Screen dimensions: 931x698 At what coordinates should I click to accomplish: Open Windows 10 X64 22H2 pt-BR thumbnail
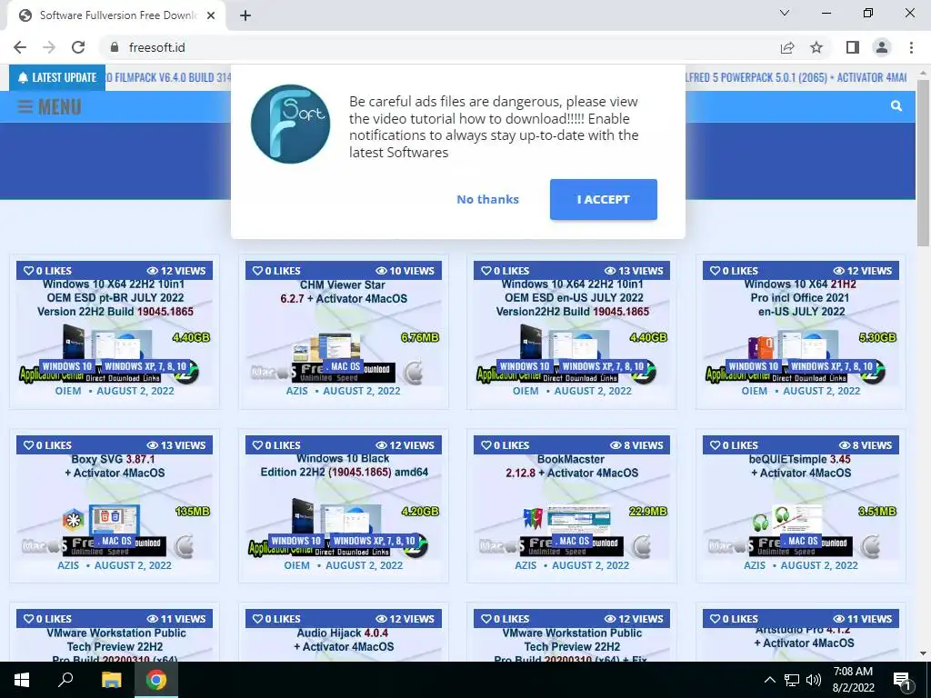point(115,333)
